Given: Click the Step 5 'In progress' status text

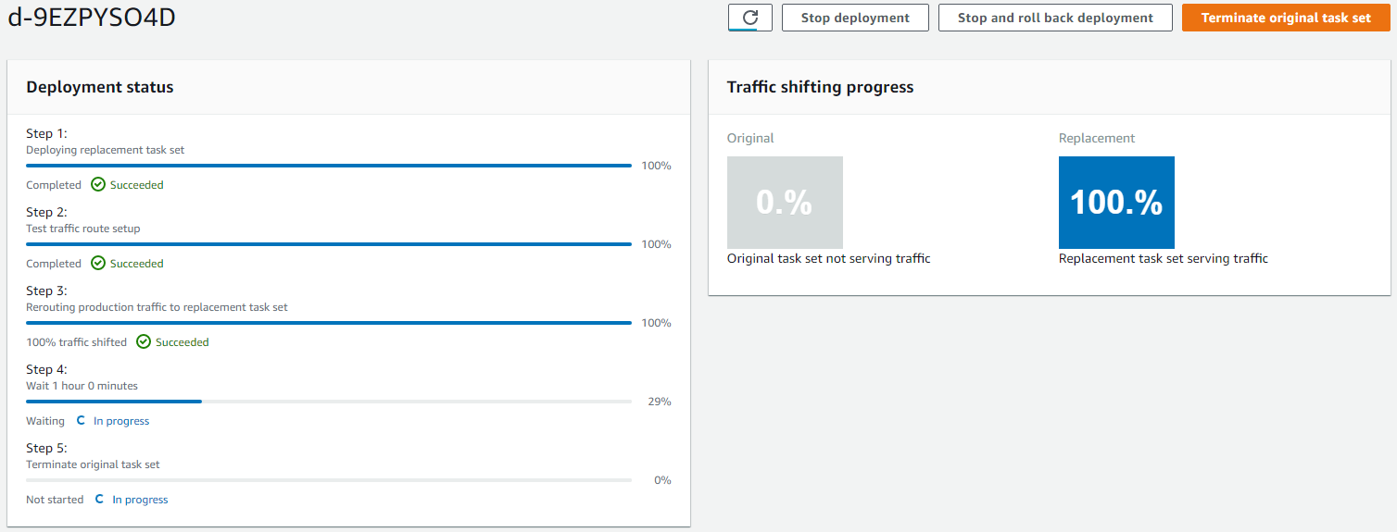Looking at the screenshot, I should coord(140,500).
